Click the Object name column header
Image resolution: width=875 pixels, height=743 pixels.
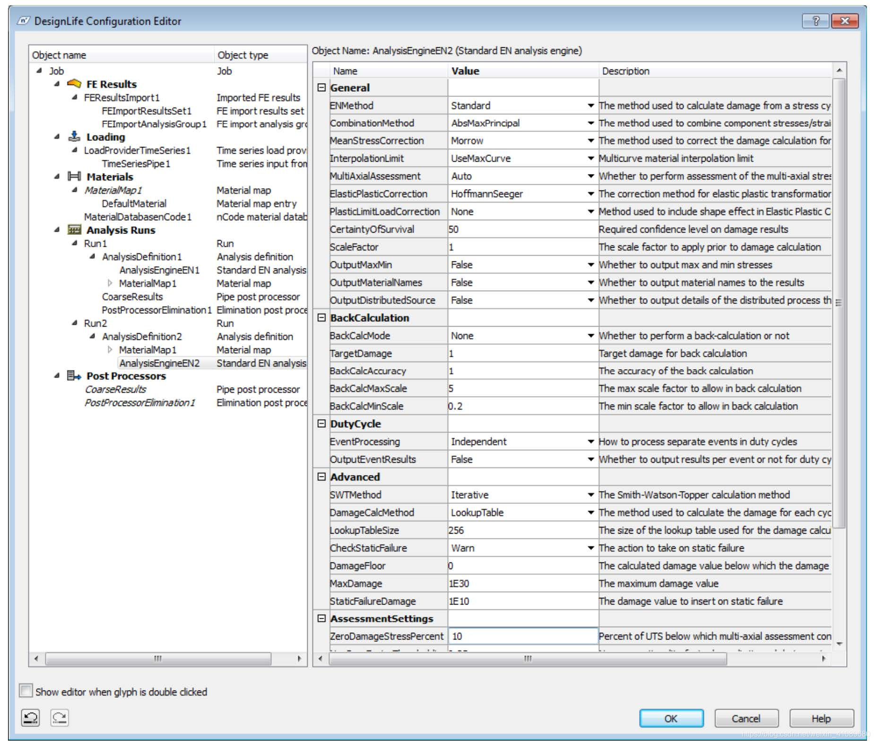click(121, 55)
